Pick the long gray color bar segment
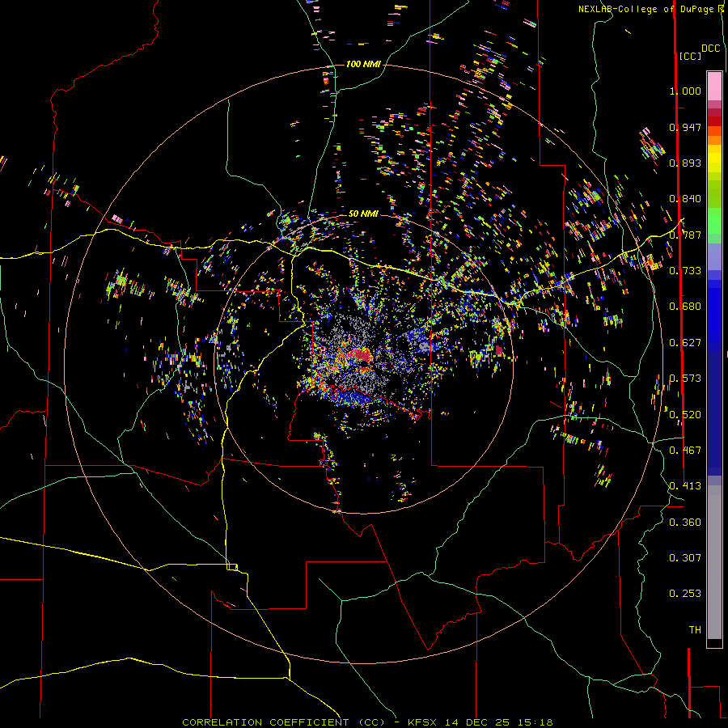728x728 pixels. tap(714, 562)
